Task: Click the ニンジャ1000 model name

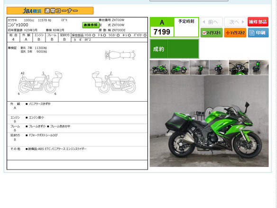Action: [x=18, y=25]
